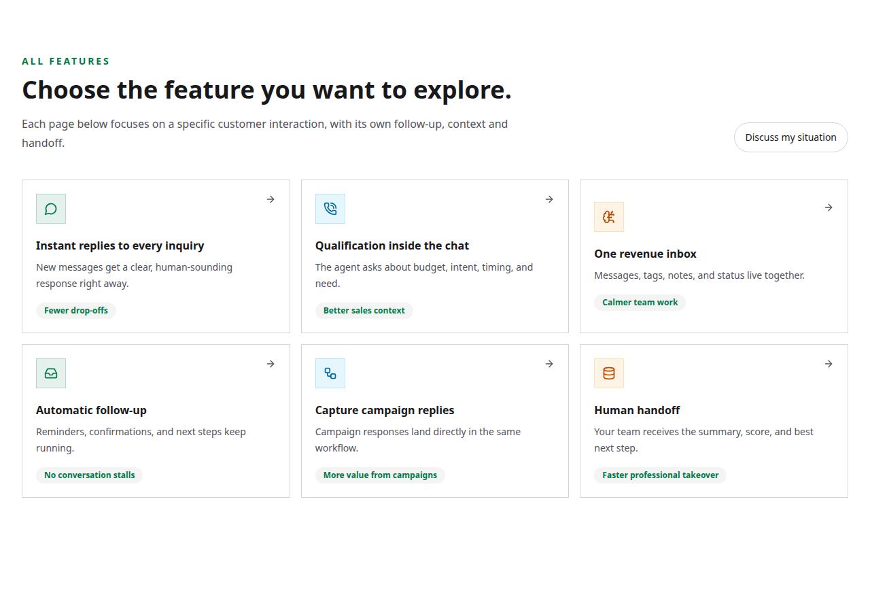Click the text 'Messages, tags, notes, and status'

tap(699, 275)
